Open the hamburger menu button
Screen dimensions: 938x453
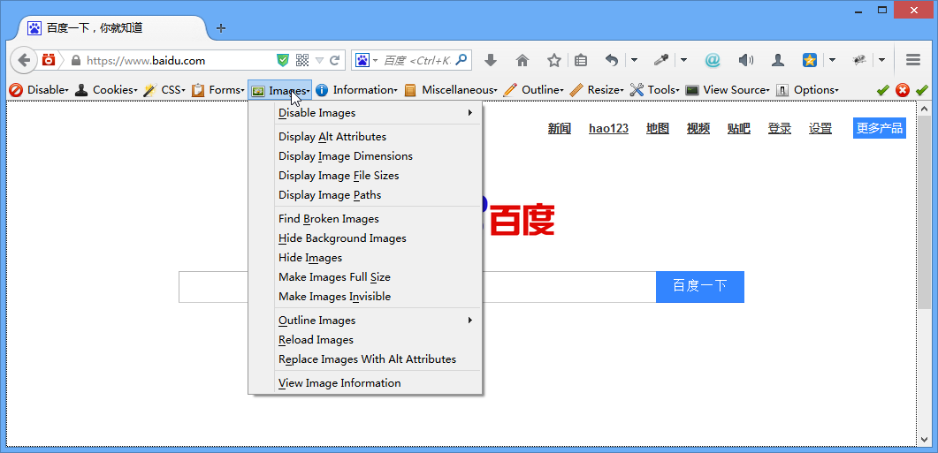(913, 60)
